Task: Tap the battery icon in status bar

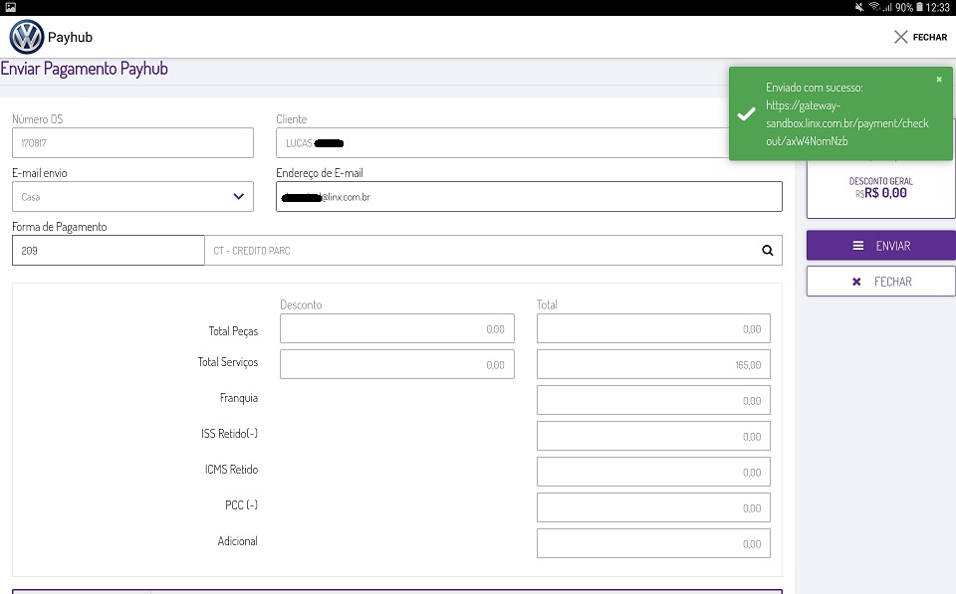Action: click(x=919, y=7)
